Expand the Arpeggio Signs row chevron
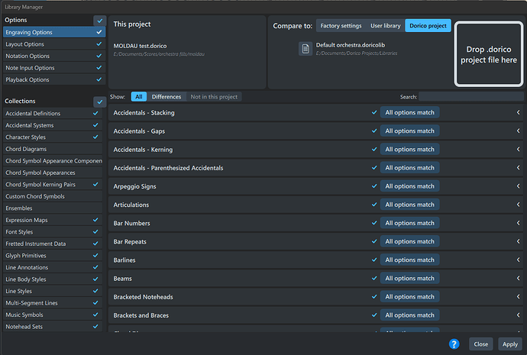Screen dimensions: 527x355 518,186
